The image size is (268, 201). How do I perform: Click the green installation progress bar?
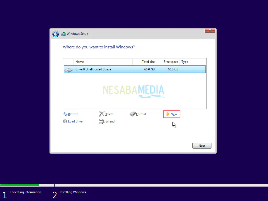tap(19, 185)
